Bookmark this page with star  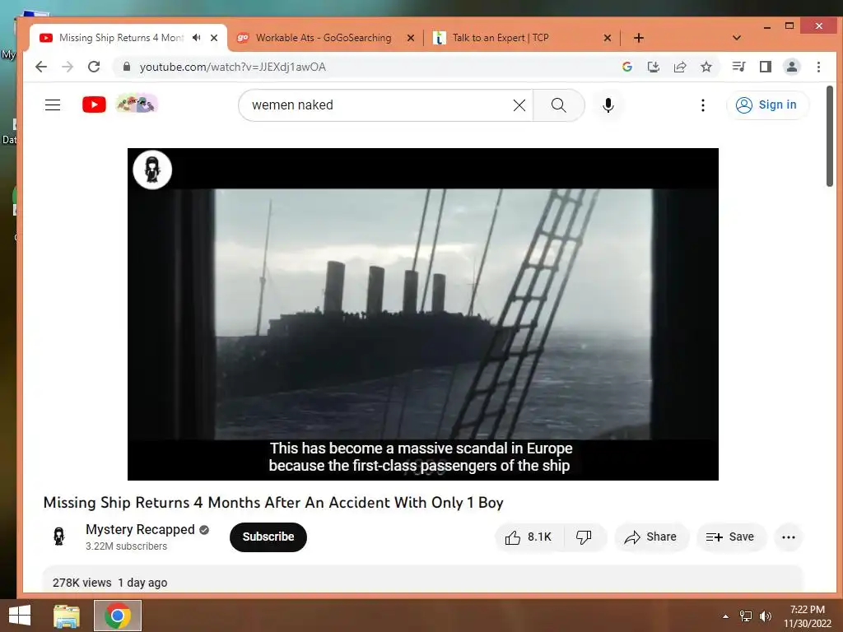[x=706, y=67]
